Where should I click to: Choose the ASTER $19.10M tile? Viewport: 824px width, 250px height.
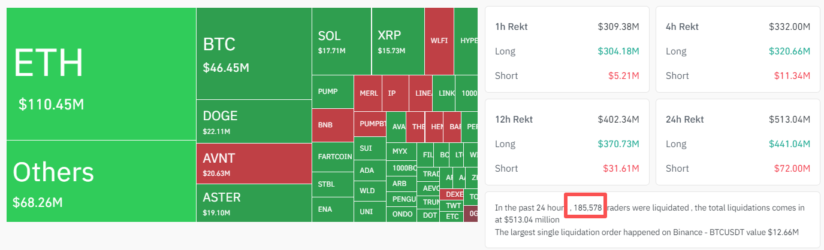[x=253, y=203]
